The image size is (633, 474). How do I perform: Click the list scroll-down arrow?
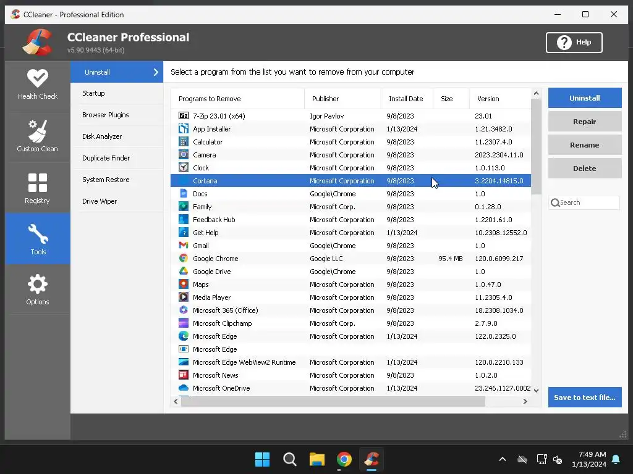coord(536,390)
